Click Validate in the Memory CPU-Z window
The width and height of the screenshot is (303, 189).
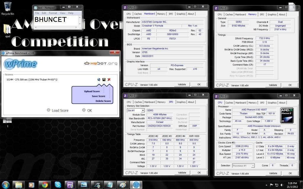tap(273, 85)
